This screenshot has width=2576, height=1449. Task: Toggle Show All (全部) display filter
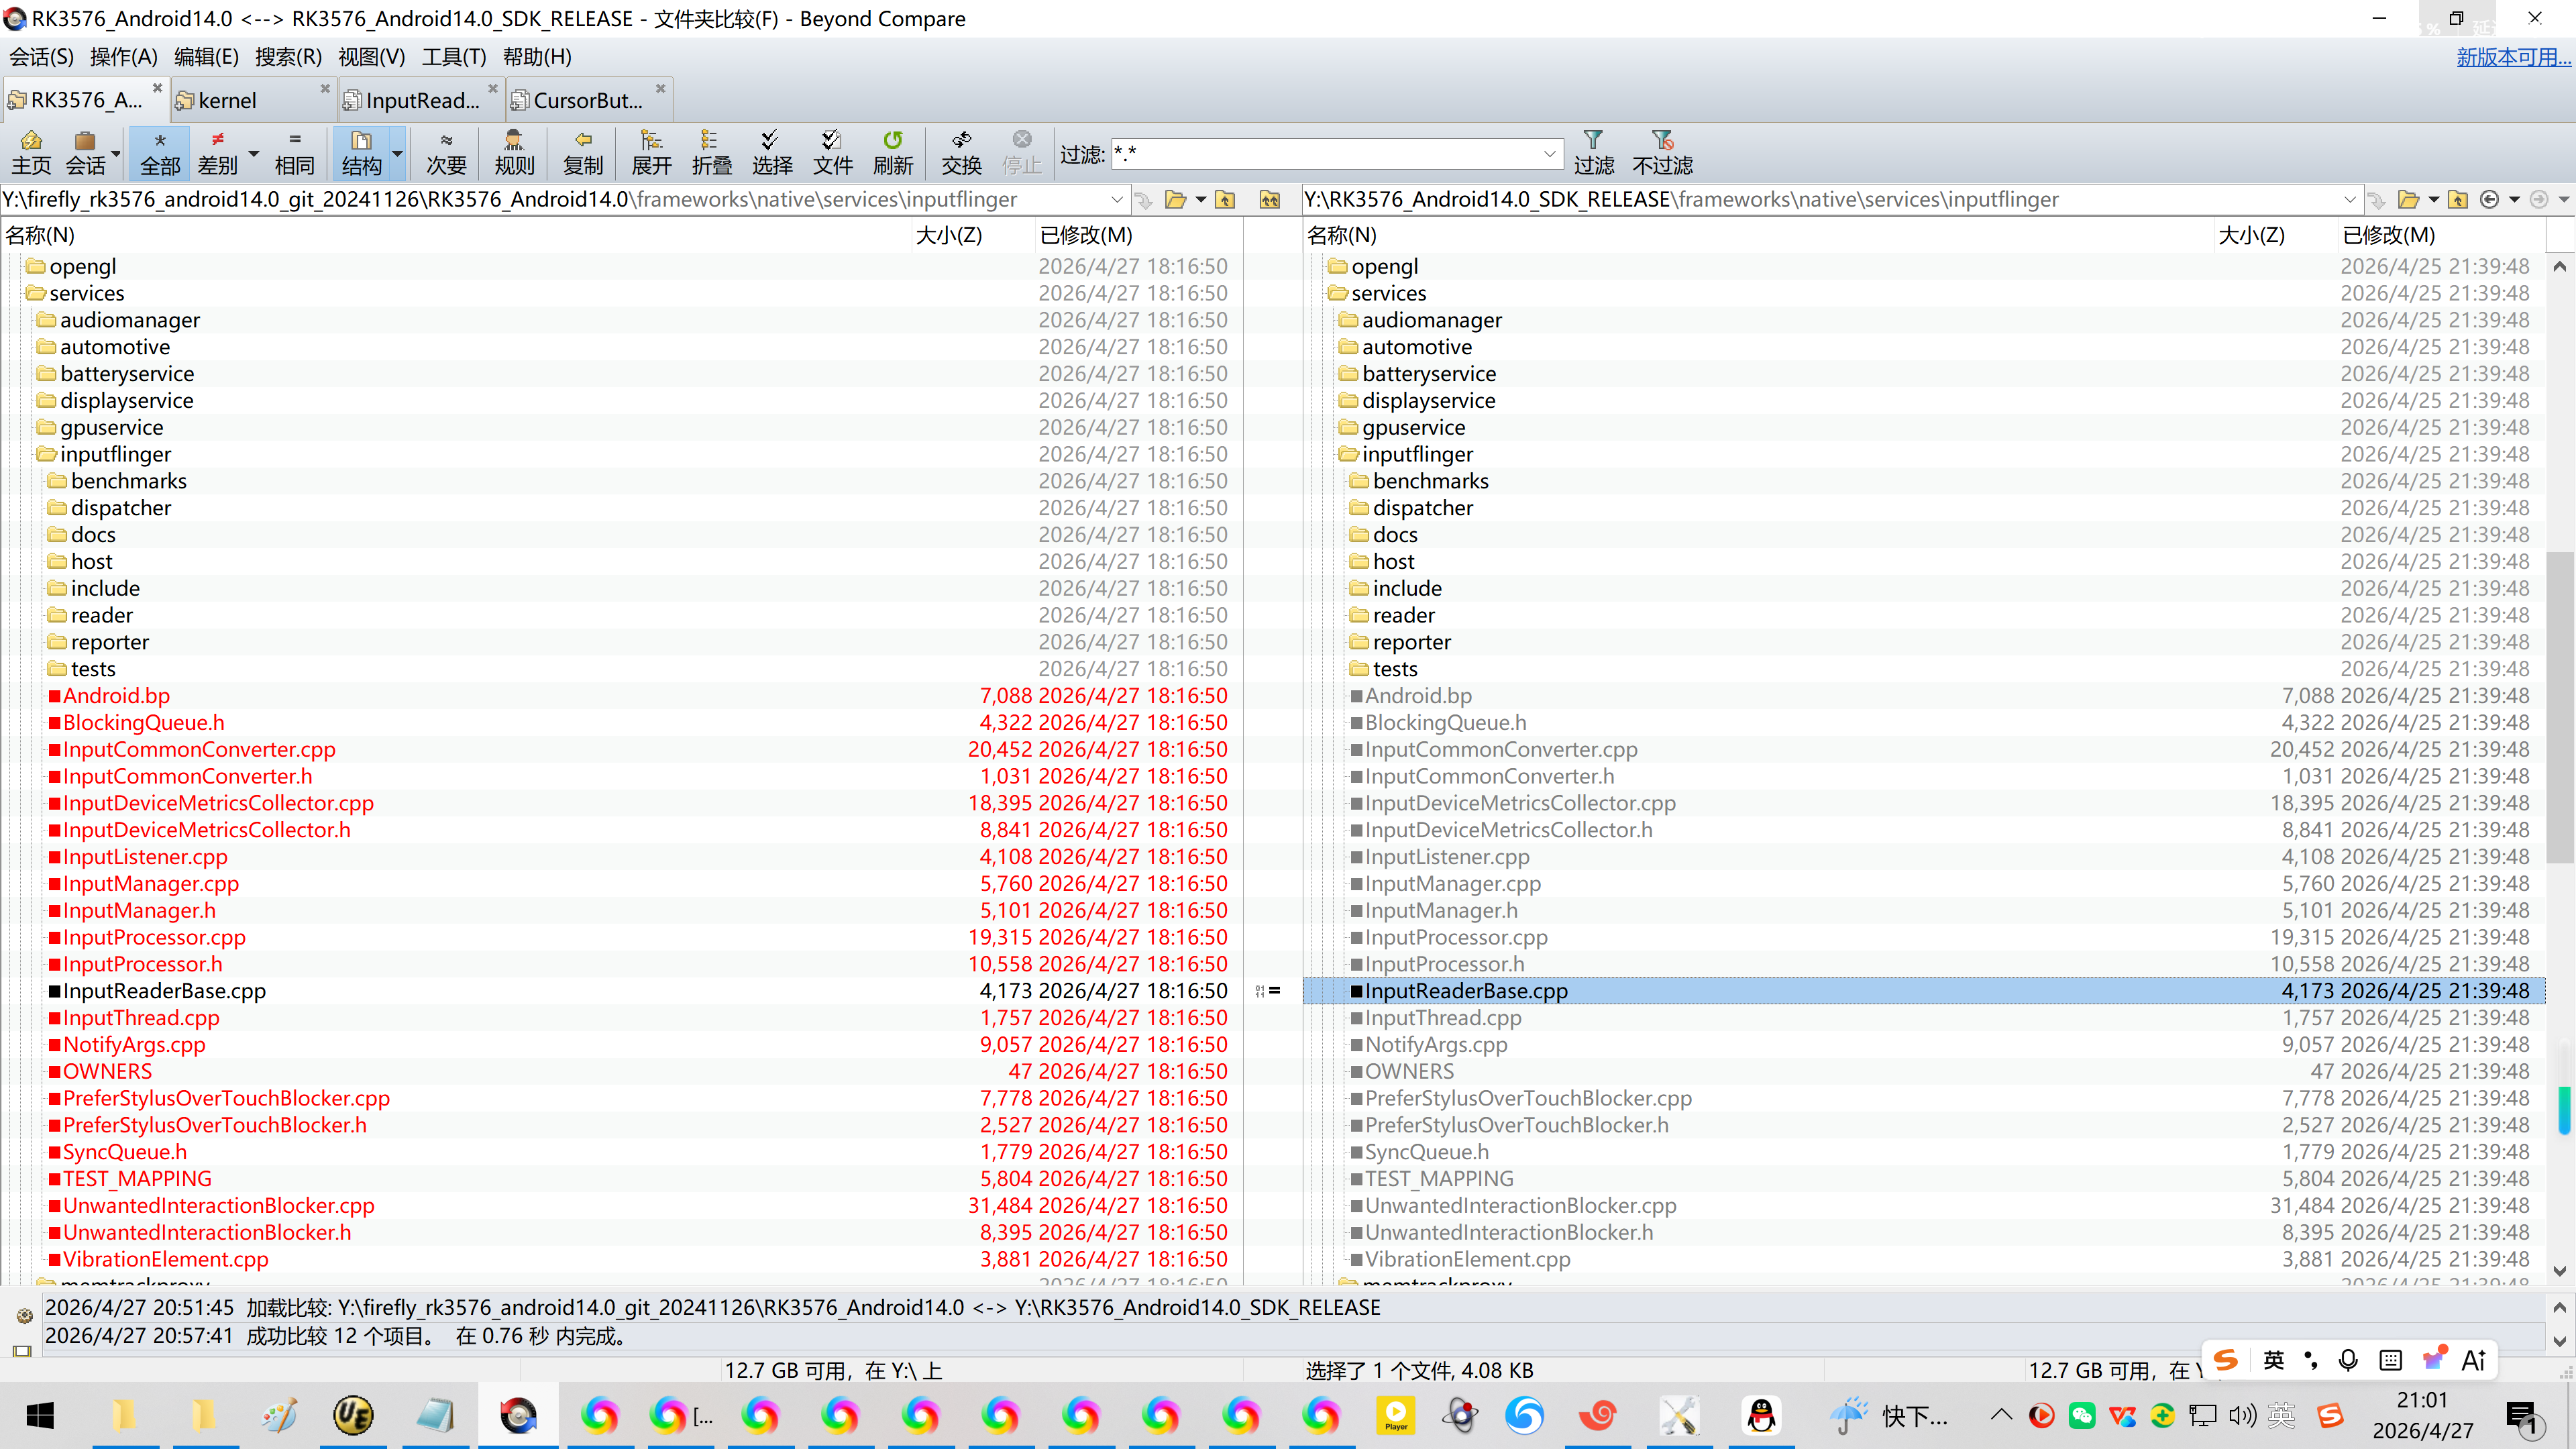click(160, 152)
